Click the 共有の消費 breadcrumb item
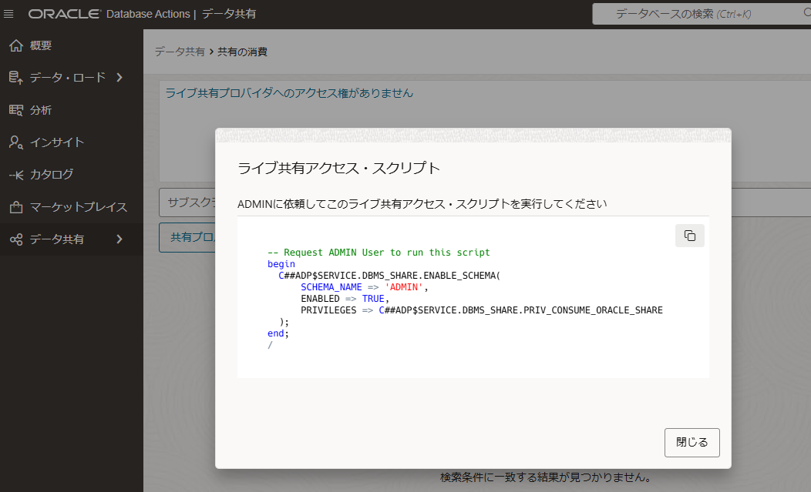 [x=242, y=52]
